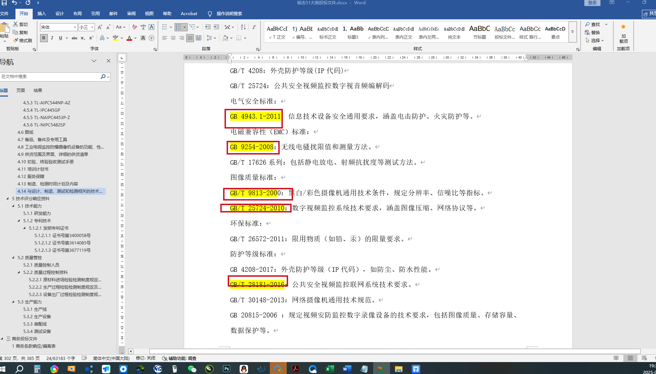Apply distributed alignment to paragraph
Screen dimensions: 656x374
pyautogui.click(x=199, y=38)
